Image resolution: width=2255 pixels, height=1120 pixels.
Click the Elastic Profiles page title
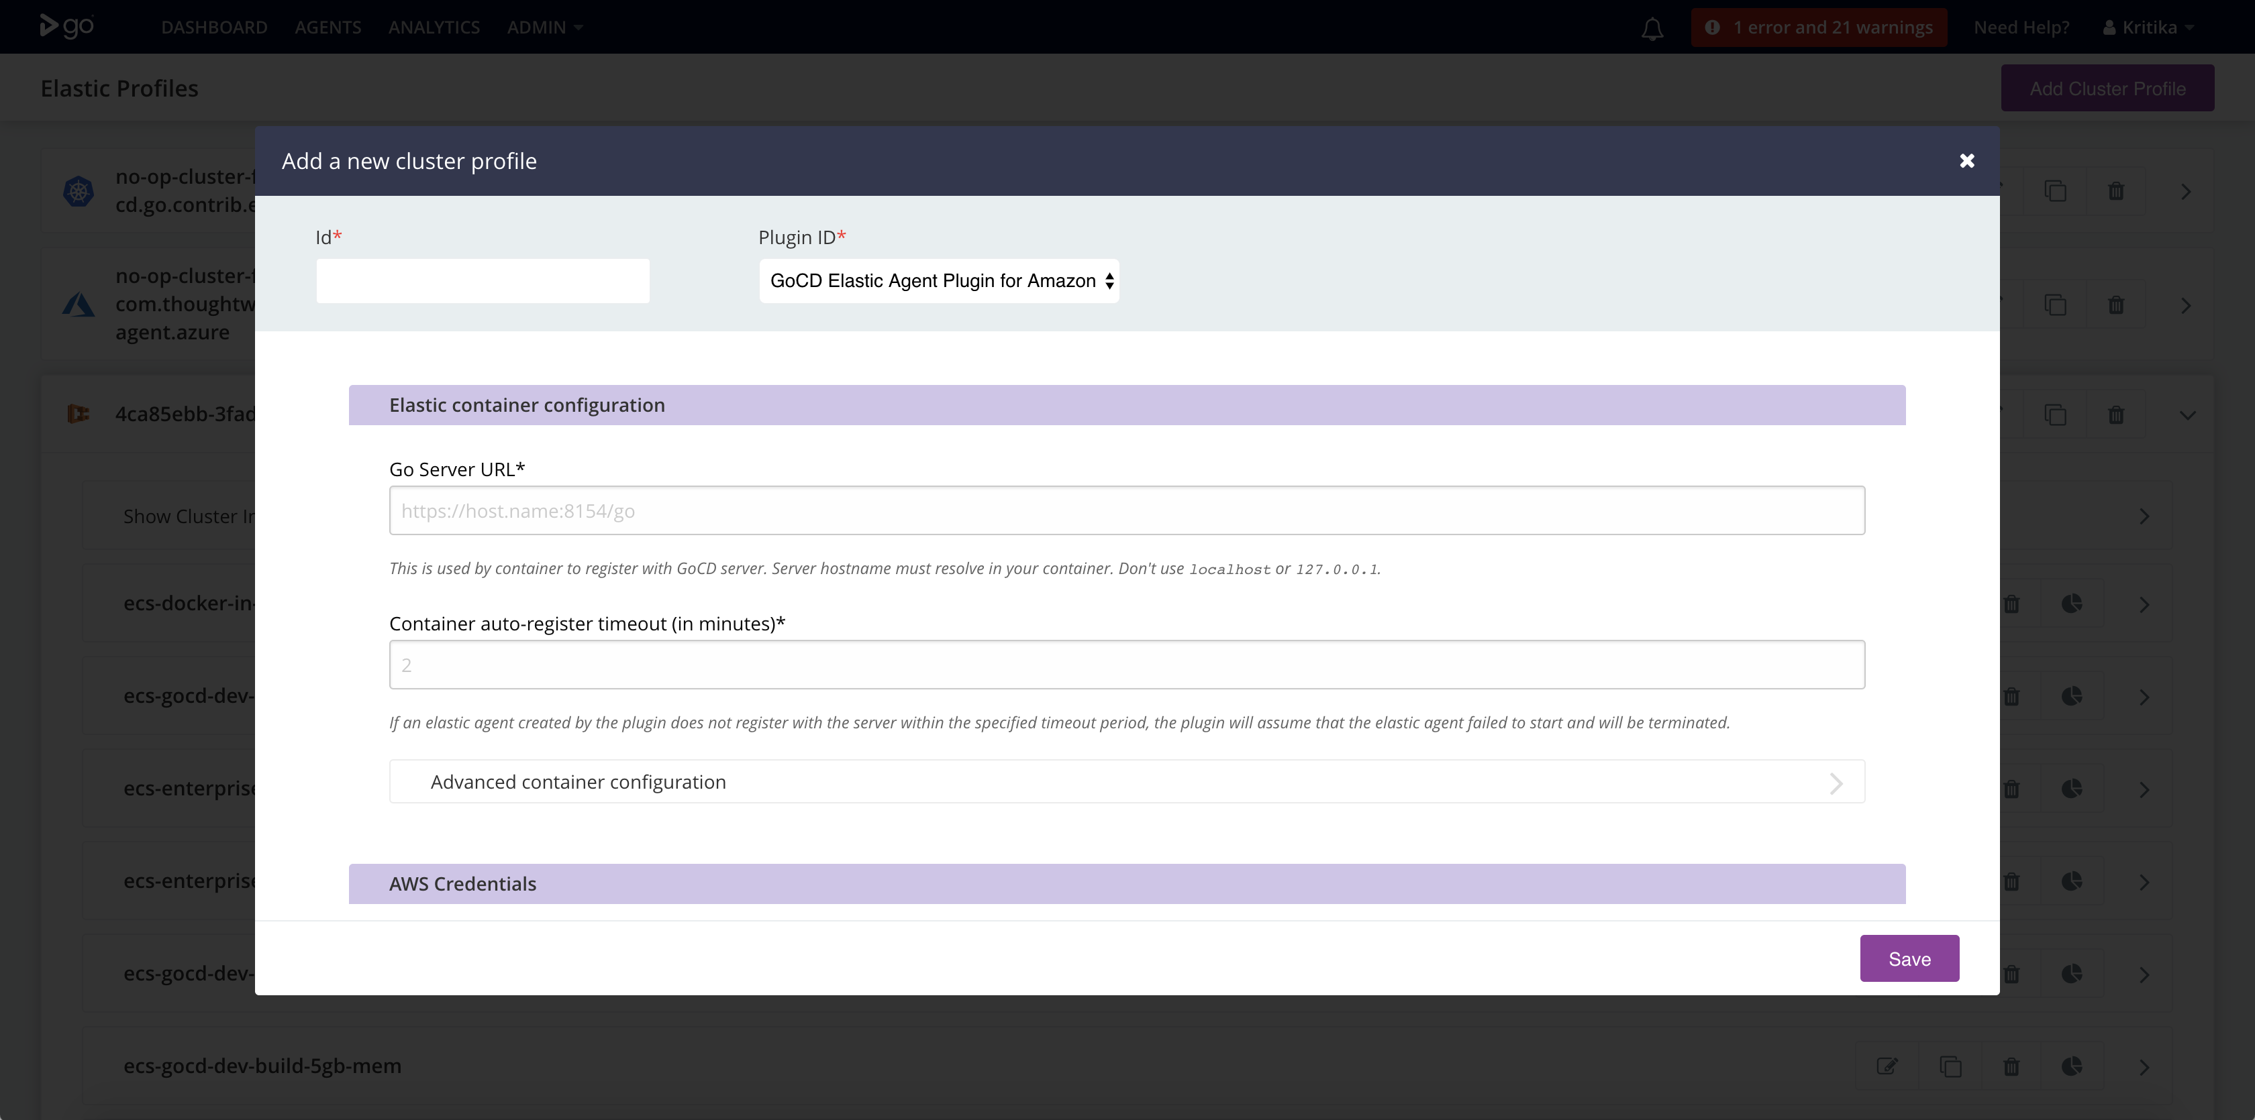point(119,89)
